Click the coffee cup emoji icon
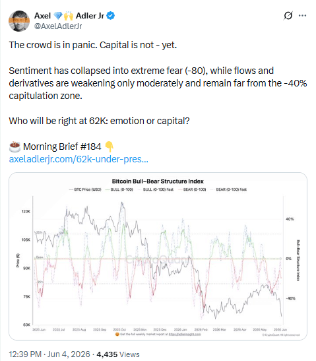 tap(15, 147)
